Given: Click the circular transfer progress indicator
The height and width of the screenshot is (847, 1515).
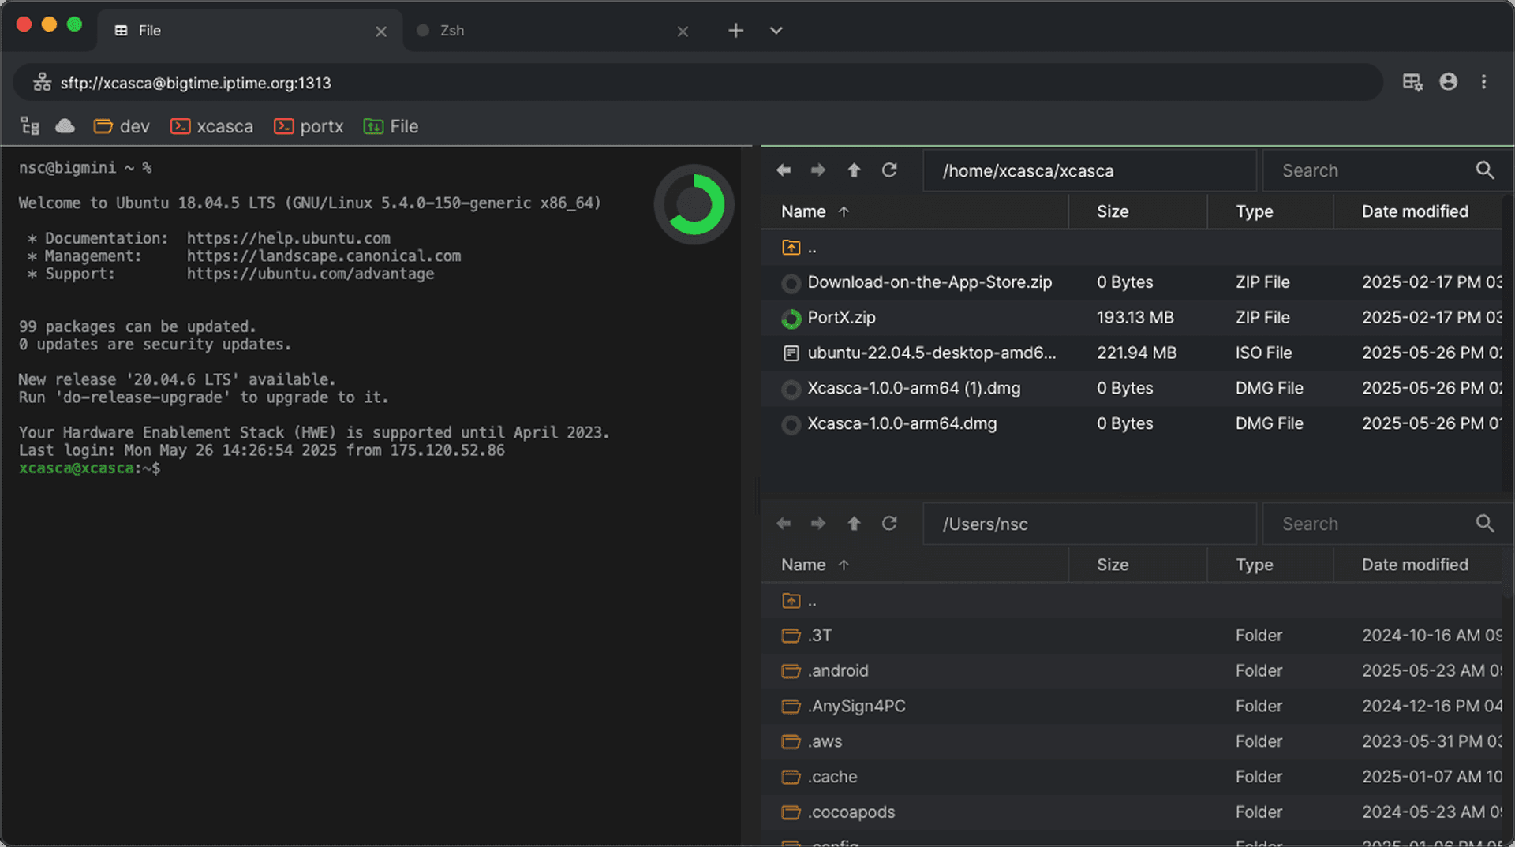Looking at the screenshot, I should [694, 204].
